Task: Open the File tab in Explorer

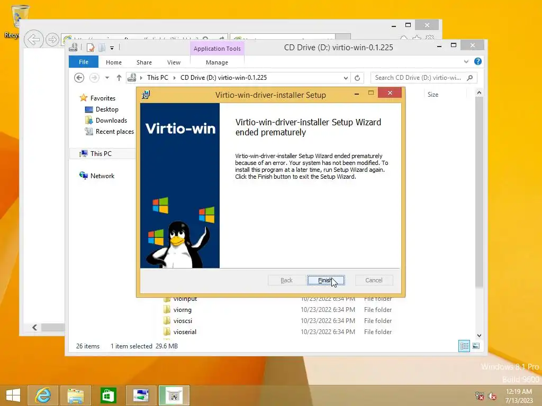Action: (83, 62)
